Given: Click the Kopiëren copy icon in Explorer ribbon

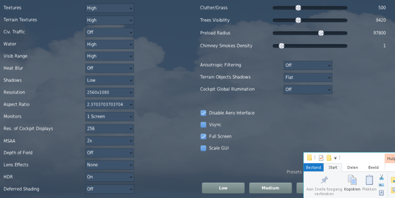Looking at the screenshot, I should click(352, 180).
